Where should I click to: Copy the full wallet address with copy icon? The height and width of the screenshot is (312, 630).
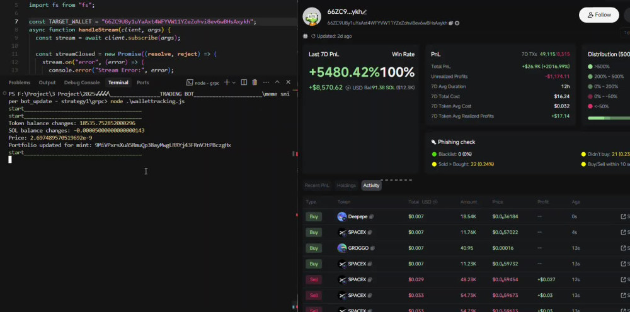[451, 23]
